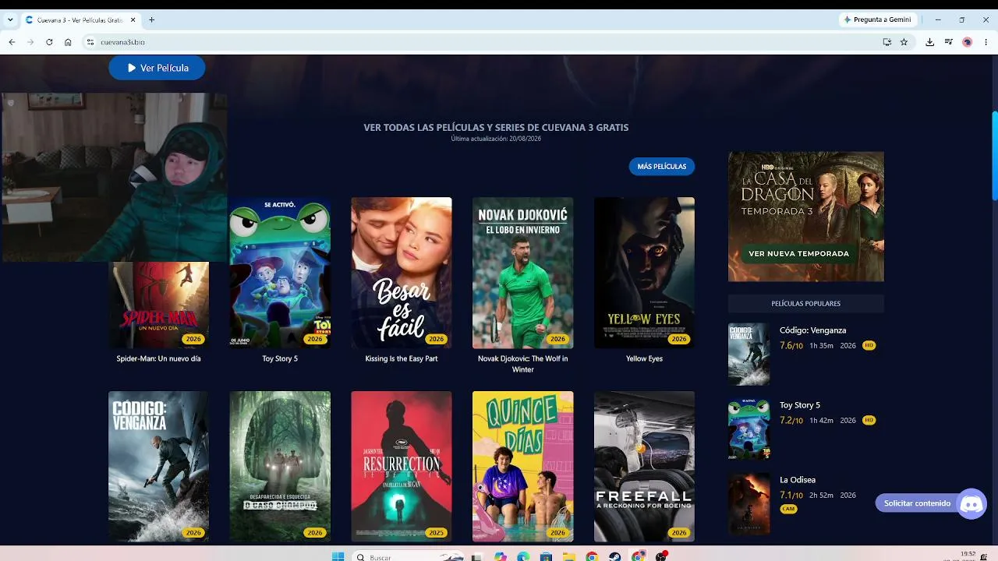Open the O Caso Shampoo poster
Image resolution: width=998 pixels, height=561 pixels.
(280, 466)
